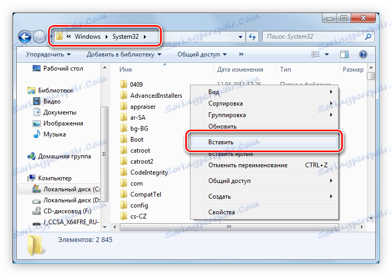This screenshot has height=276, width=392.
Task: Click the navigation pane vertical scrollbar thumb
Action: point(104,154)
